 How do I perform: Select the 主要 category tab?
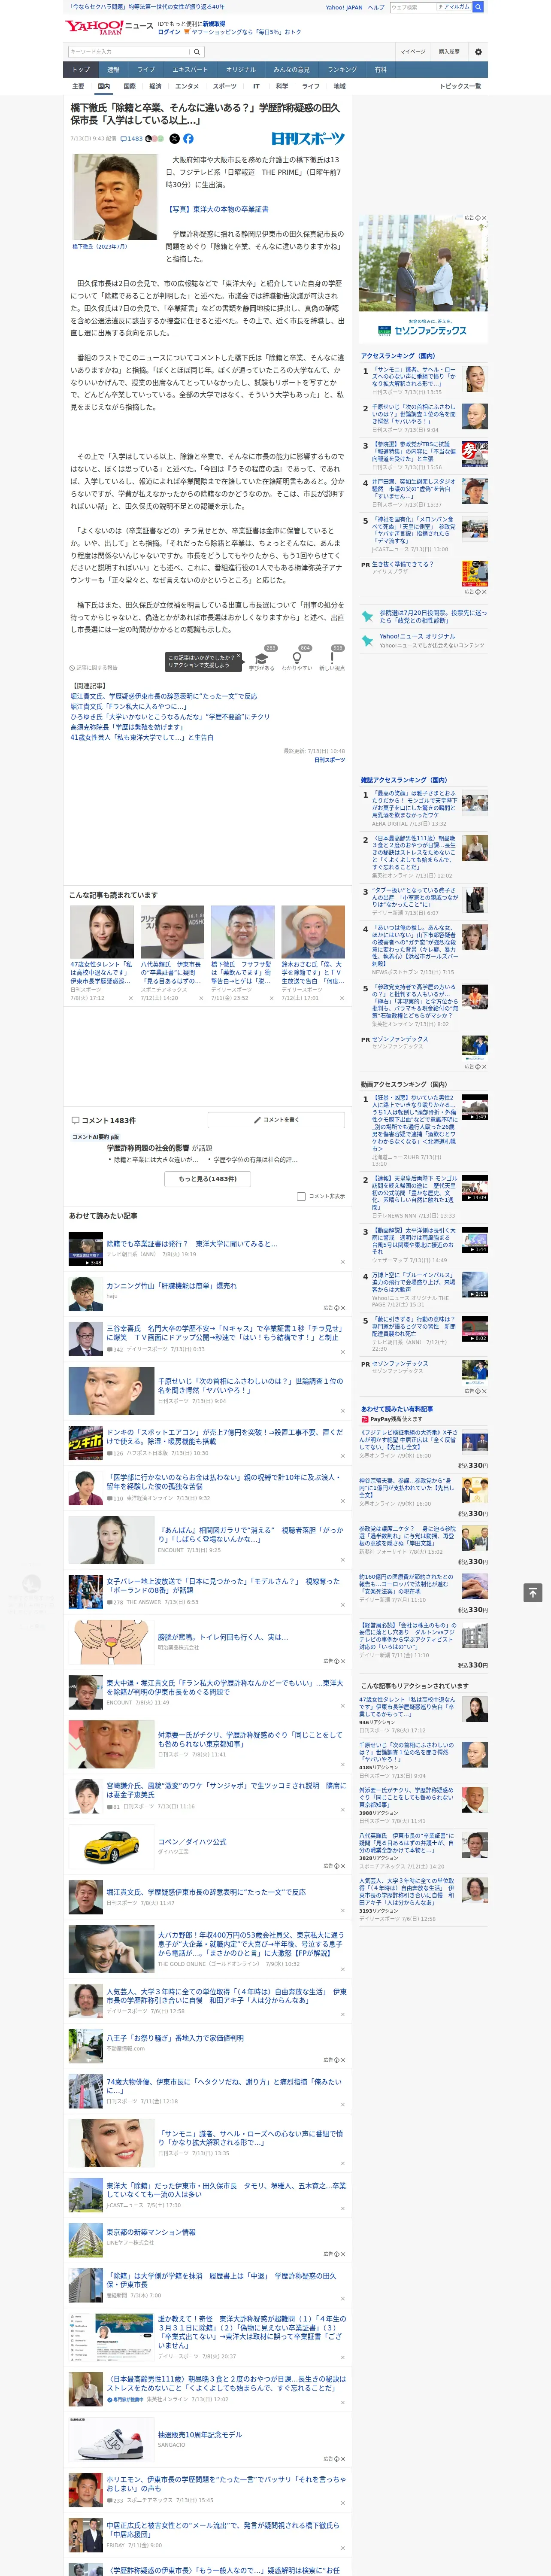(78, 86)
